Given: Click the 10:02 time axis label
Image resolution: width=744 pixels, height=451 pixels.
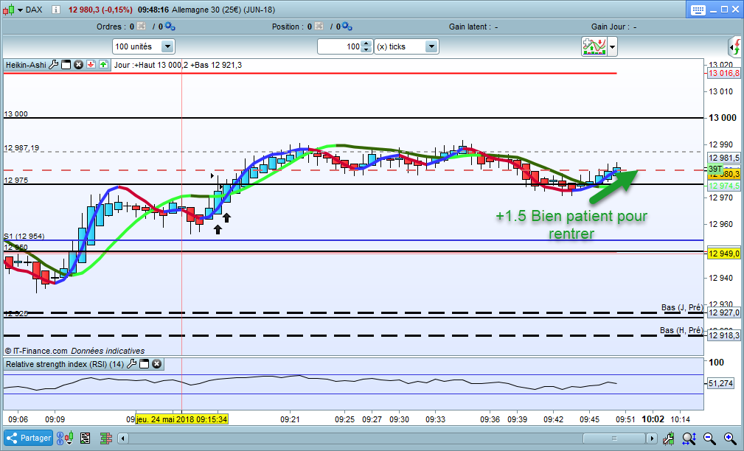Looking at the screenshot, I should 653,419.
